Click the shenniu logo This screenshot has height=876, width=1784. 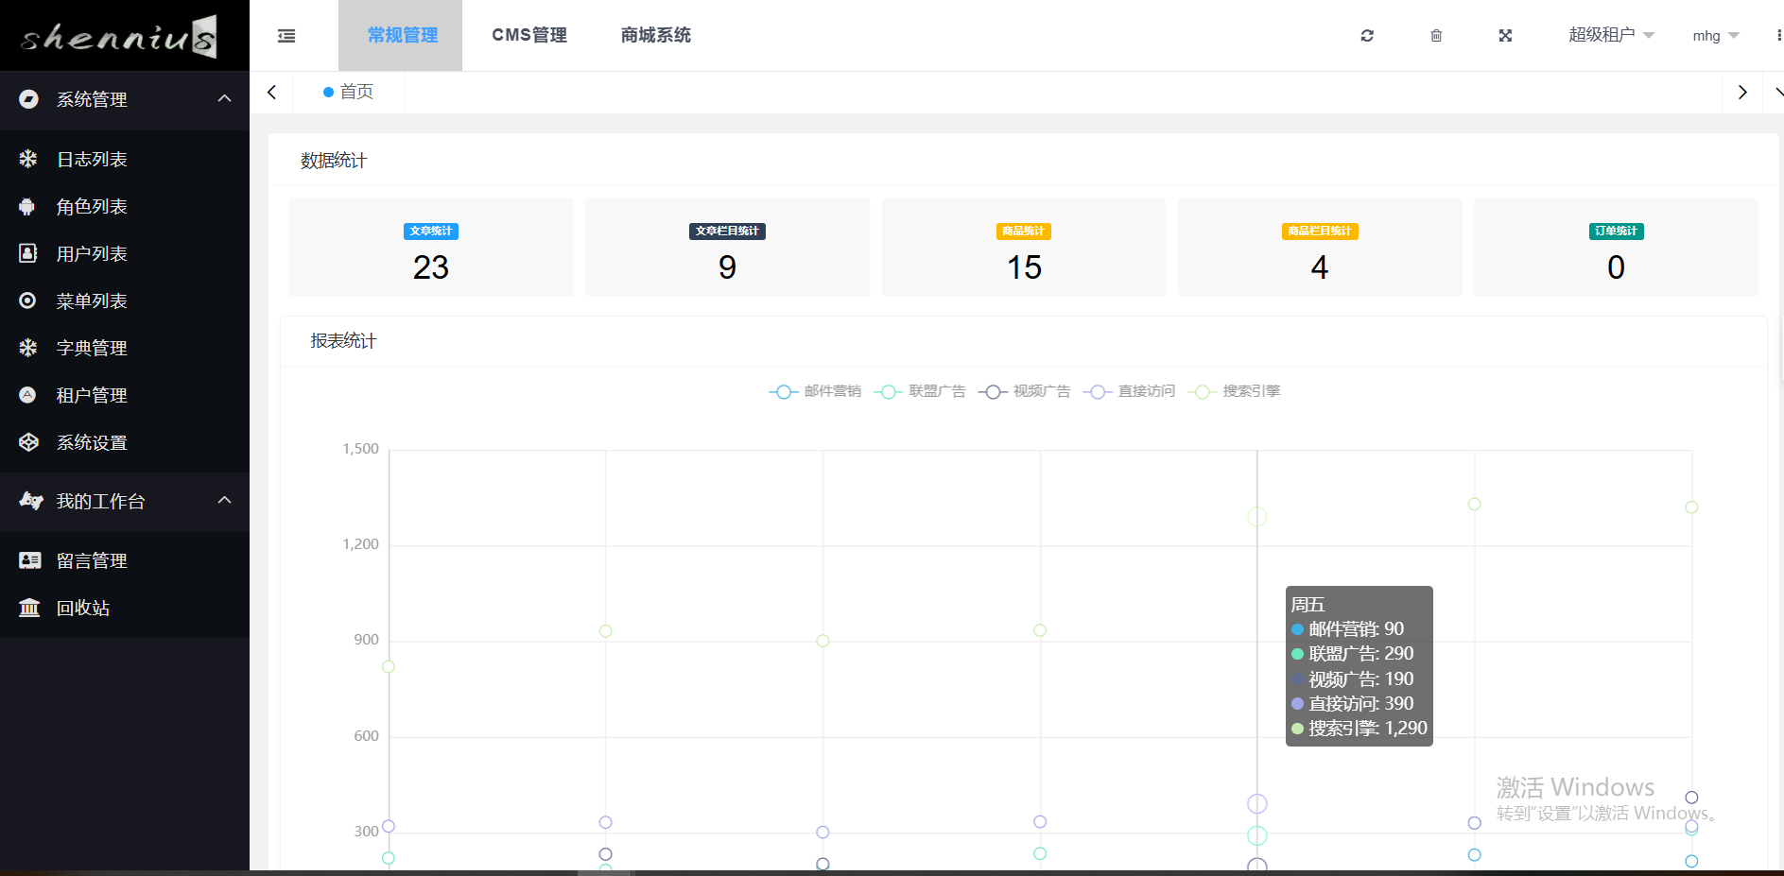click(119, 37)
